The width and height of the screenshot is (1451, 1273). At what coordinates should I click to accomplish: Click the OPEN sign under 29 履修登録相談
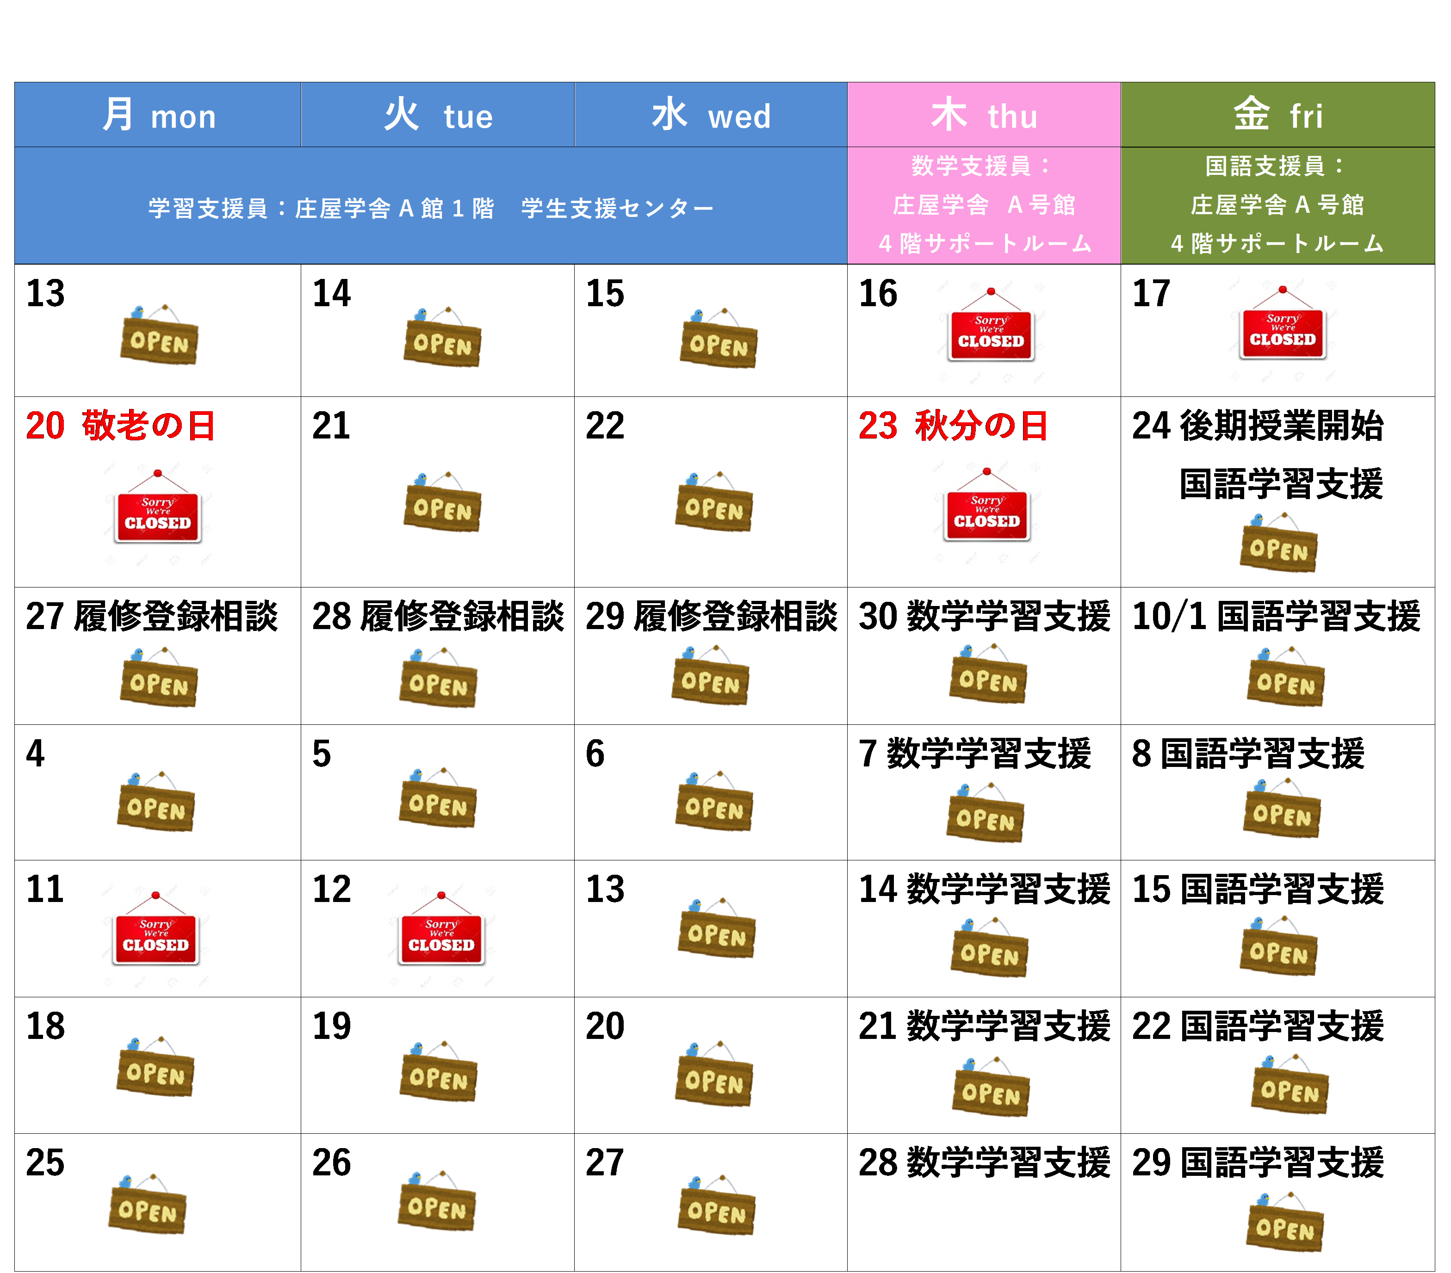[x=711, y=674]
